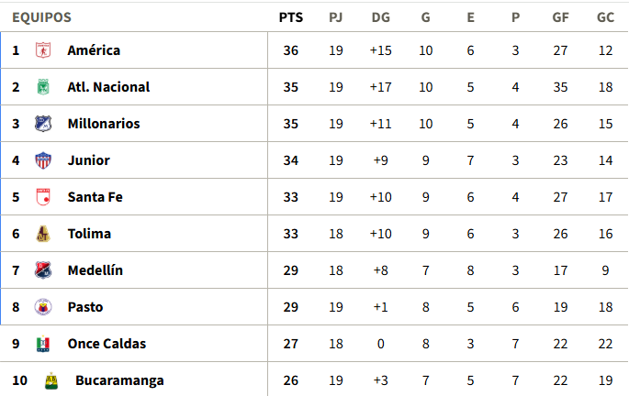Open the Atl. Nacional team link

coord(108,87)
